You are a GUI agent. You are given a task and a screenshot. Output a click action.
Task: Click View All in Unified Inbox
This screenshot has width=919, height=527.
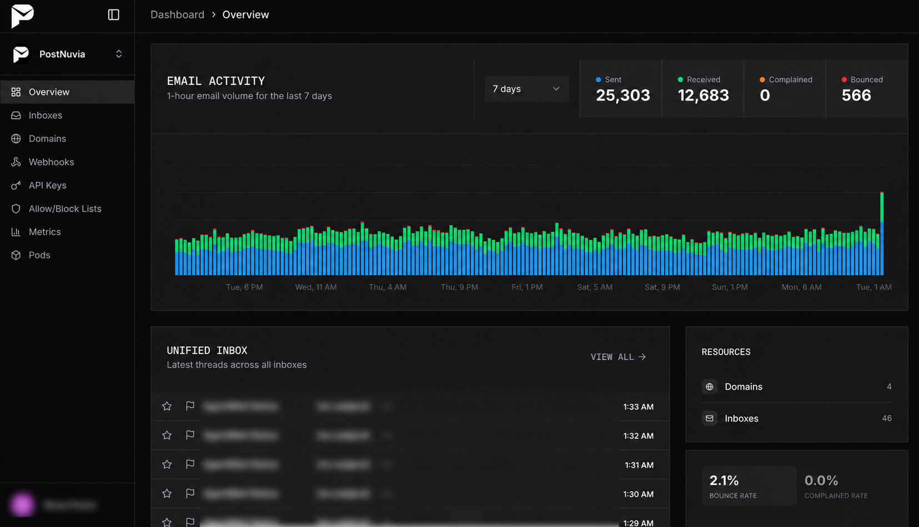[x=618, y=357]
